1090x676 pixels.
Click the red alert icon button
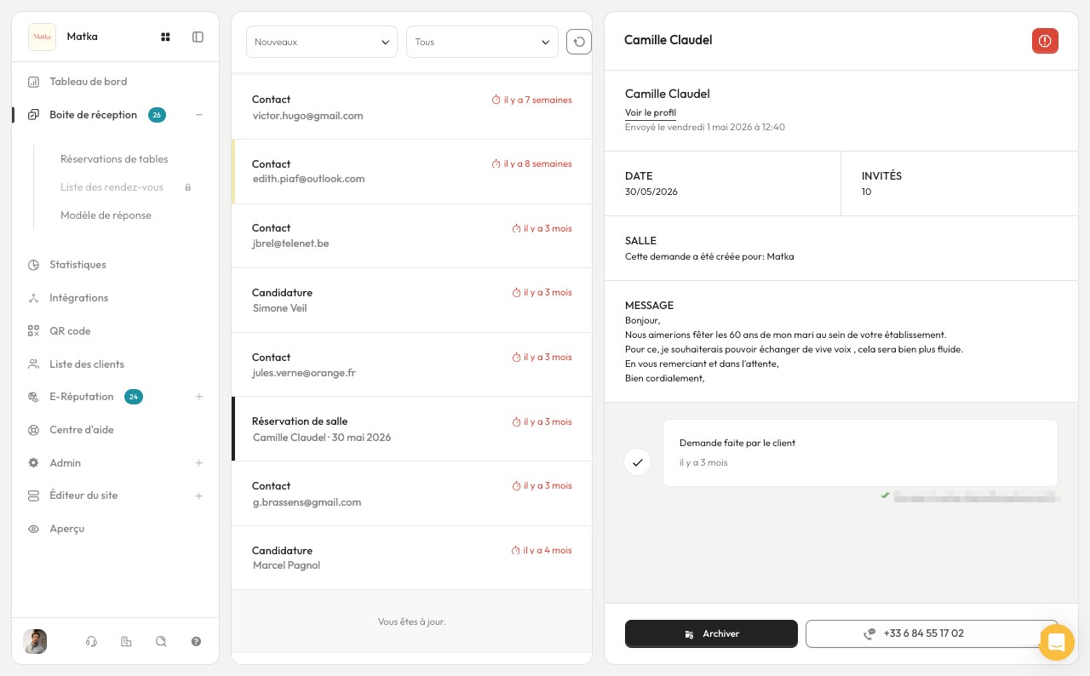1045,41
